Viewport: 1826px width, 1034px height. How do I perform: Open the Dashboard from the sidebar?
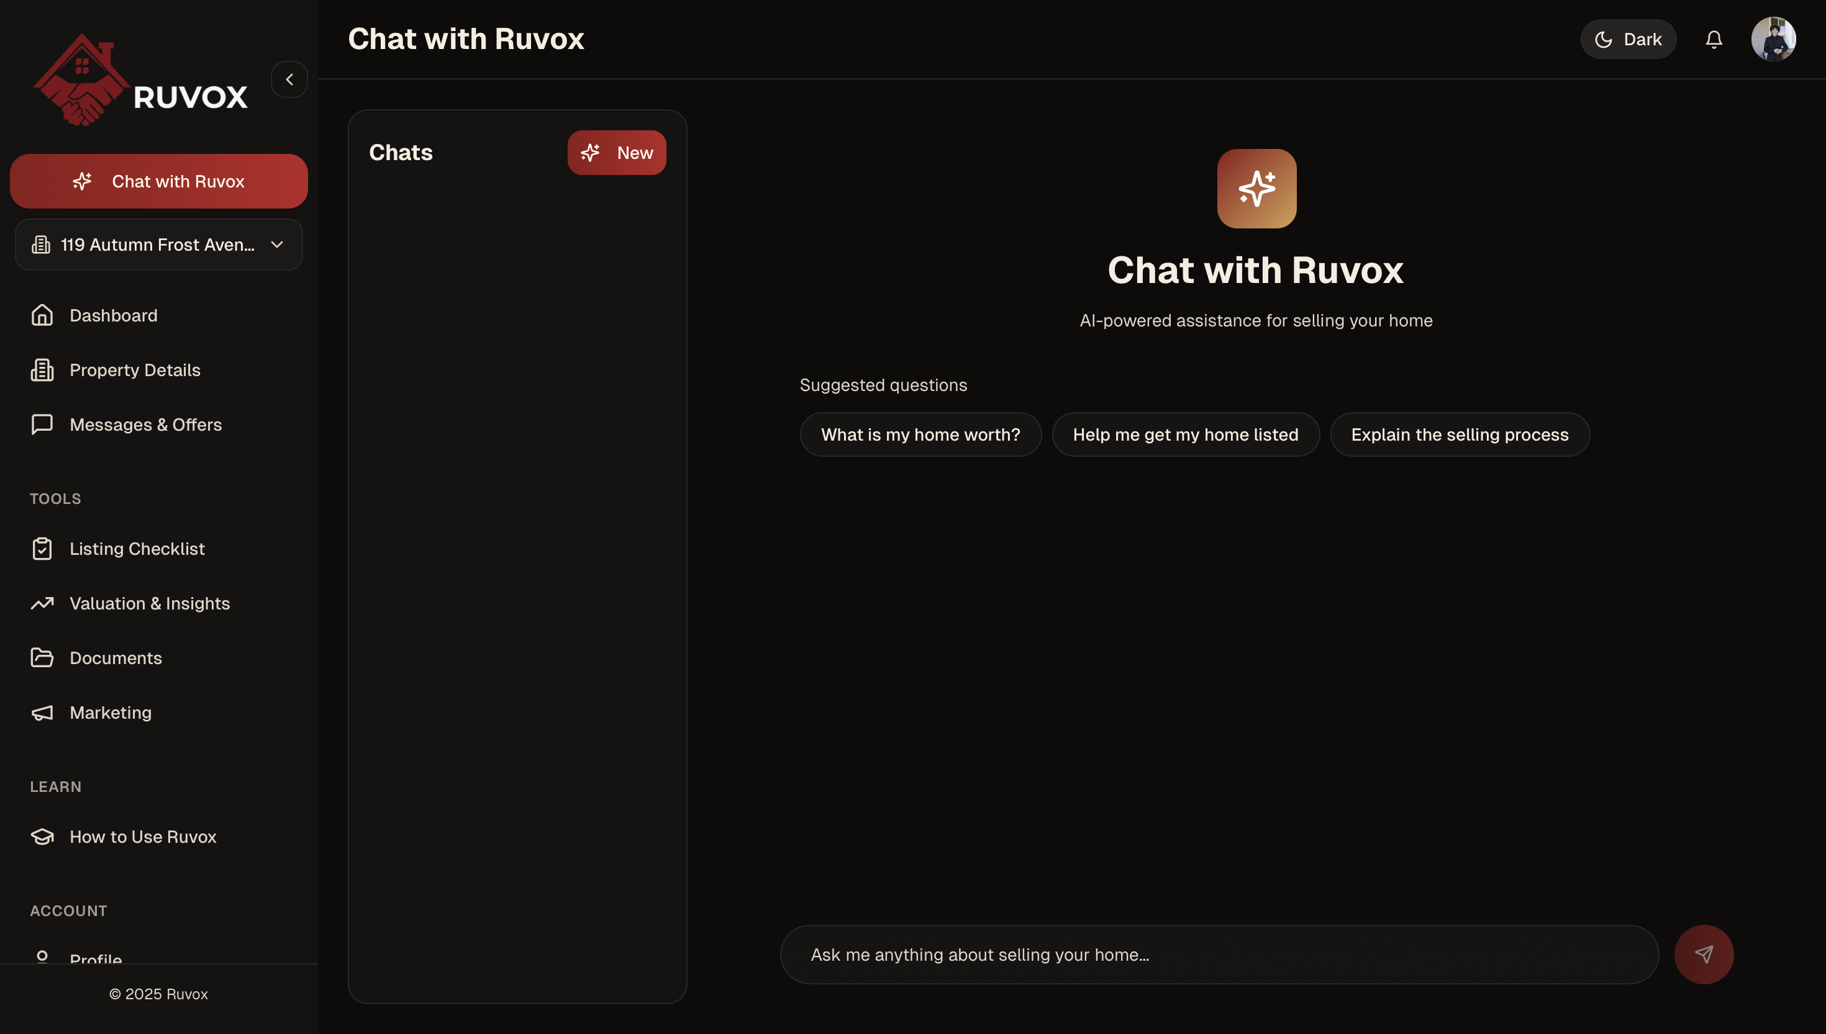point(114,315)
